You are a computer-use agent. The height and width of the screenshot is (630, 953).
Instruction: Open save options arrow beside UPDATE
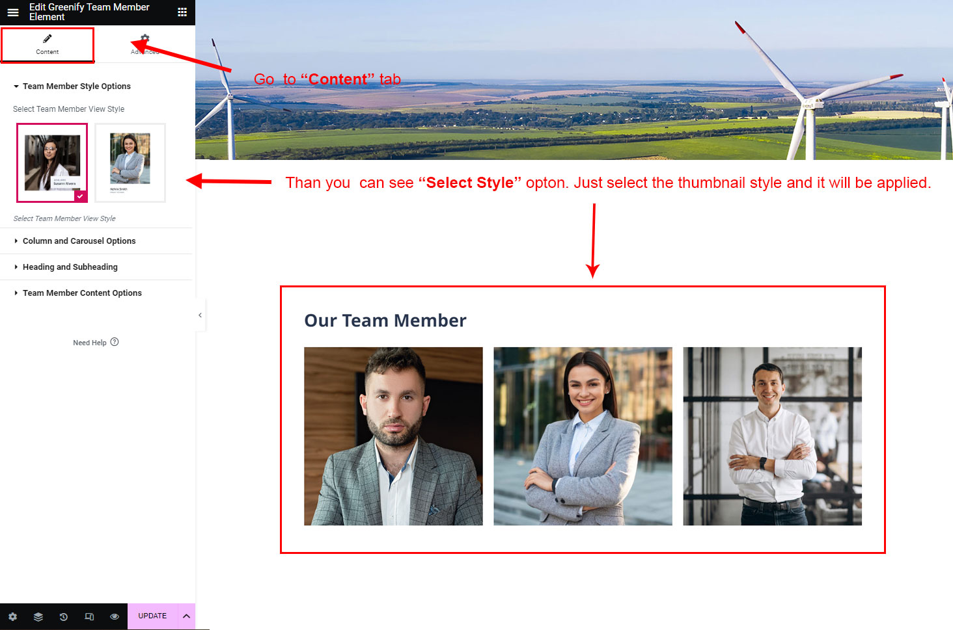(x=186, y=616)
